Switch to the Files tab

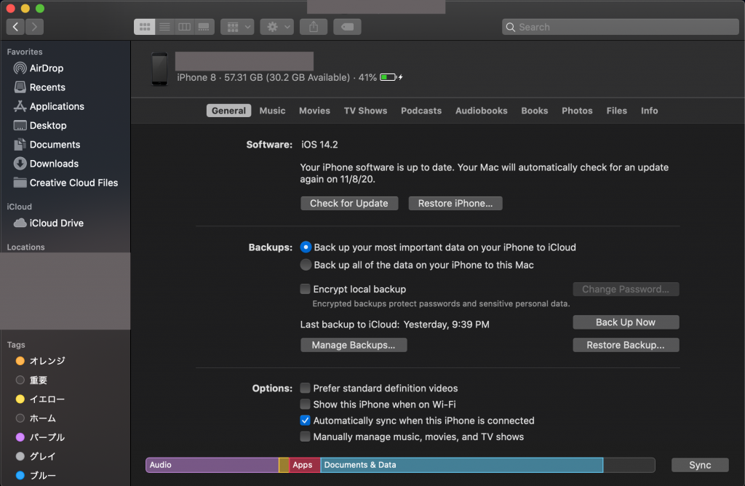617,111
